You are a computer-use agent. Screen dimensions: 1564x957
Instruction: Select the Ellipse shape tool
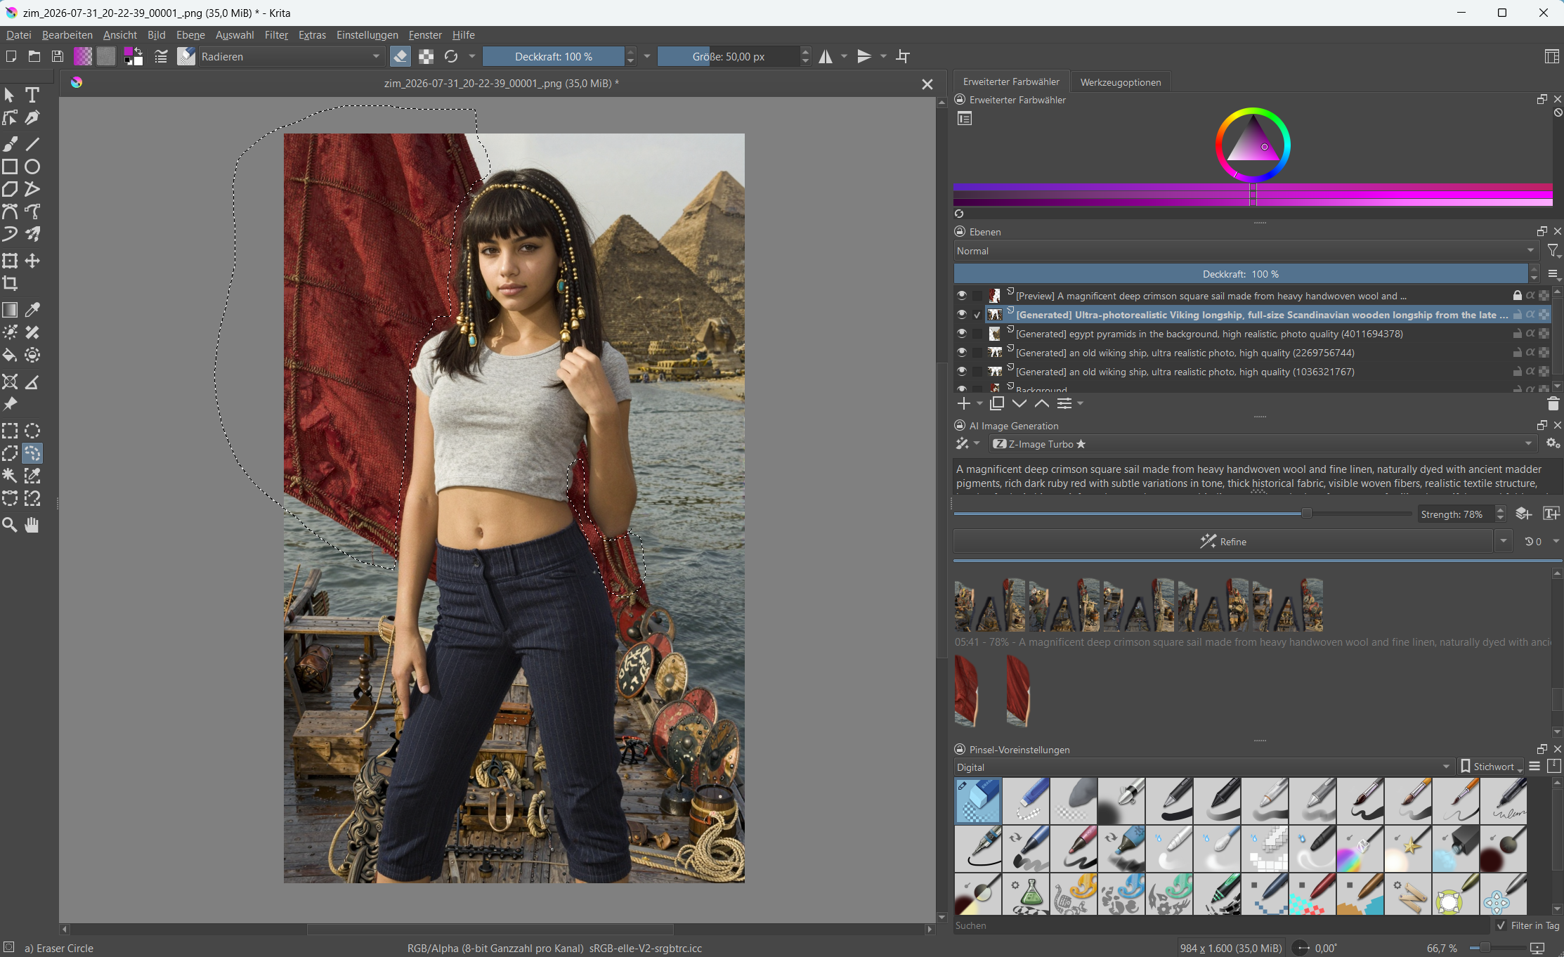(x=32, y=167)
